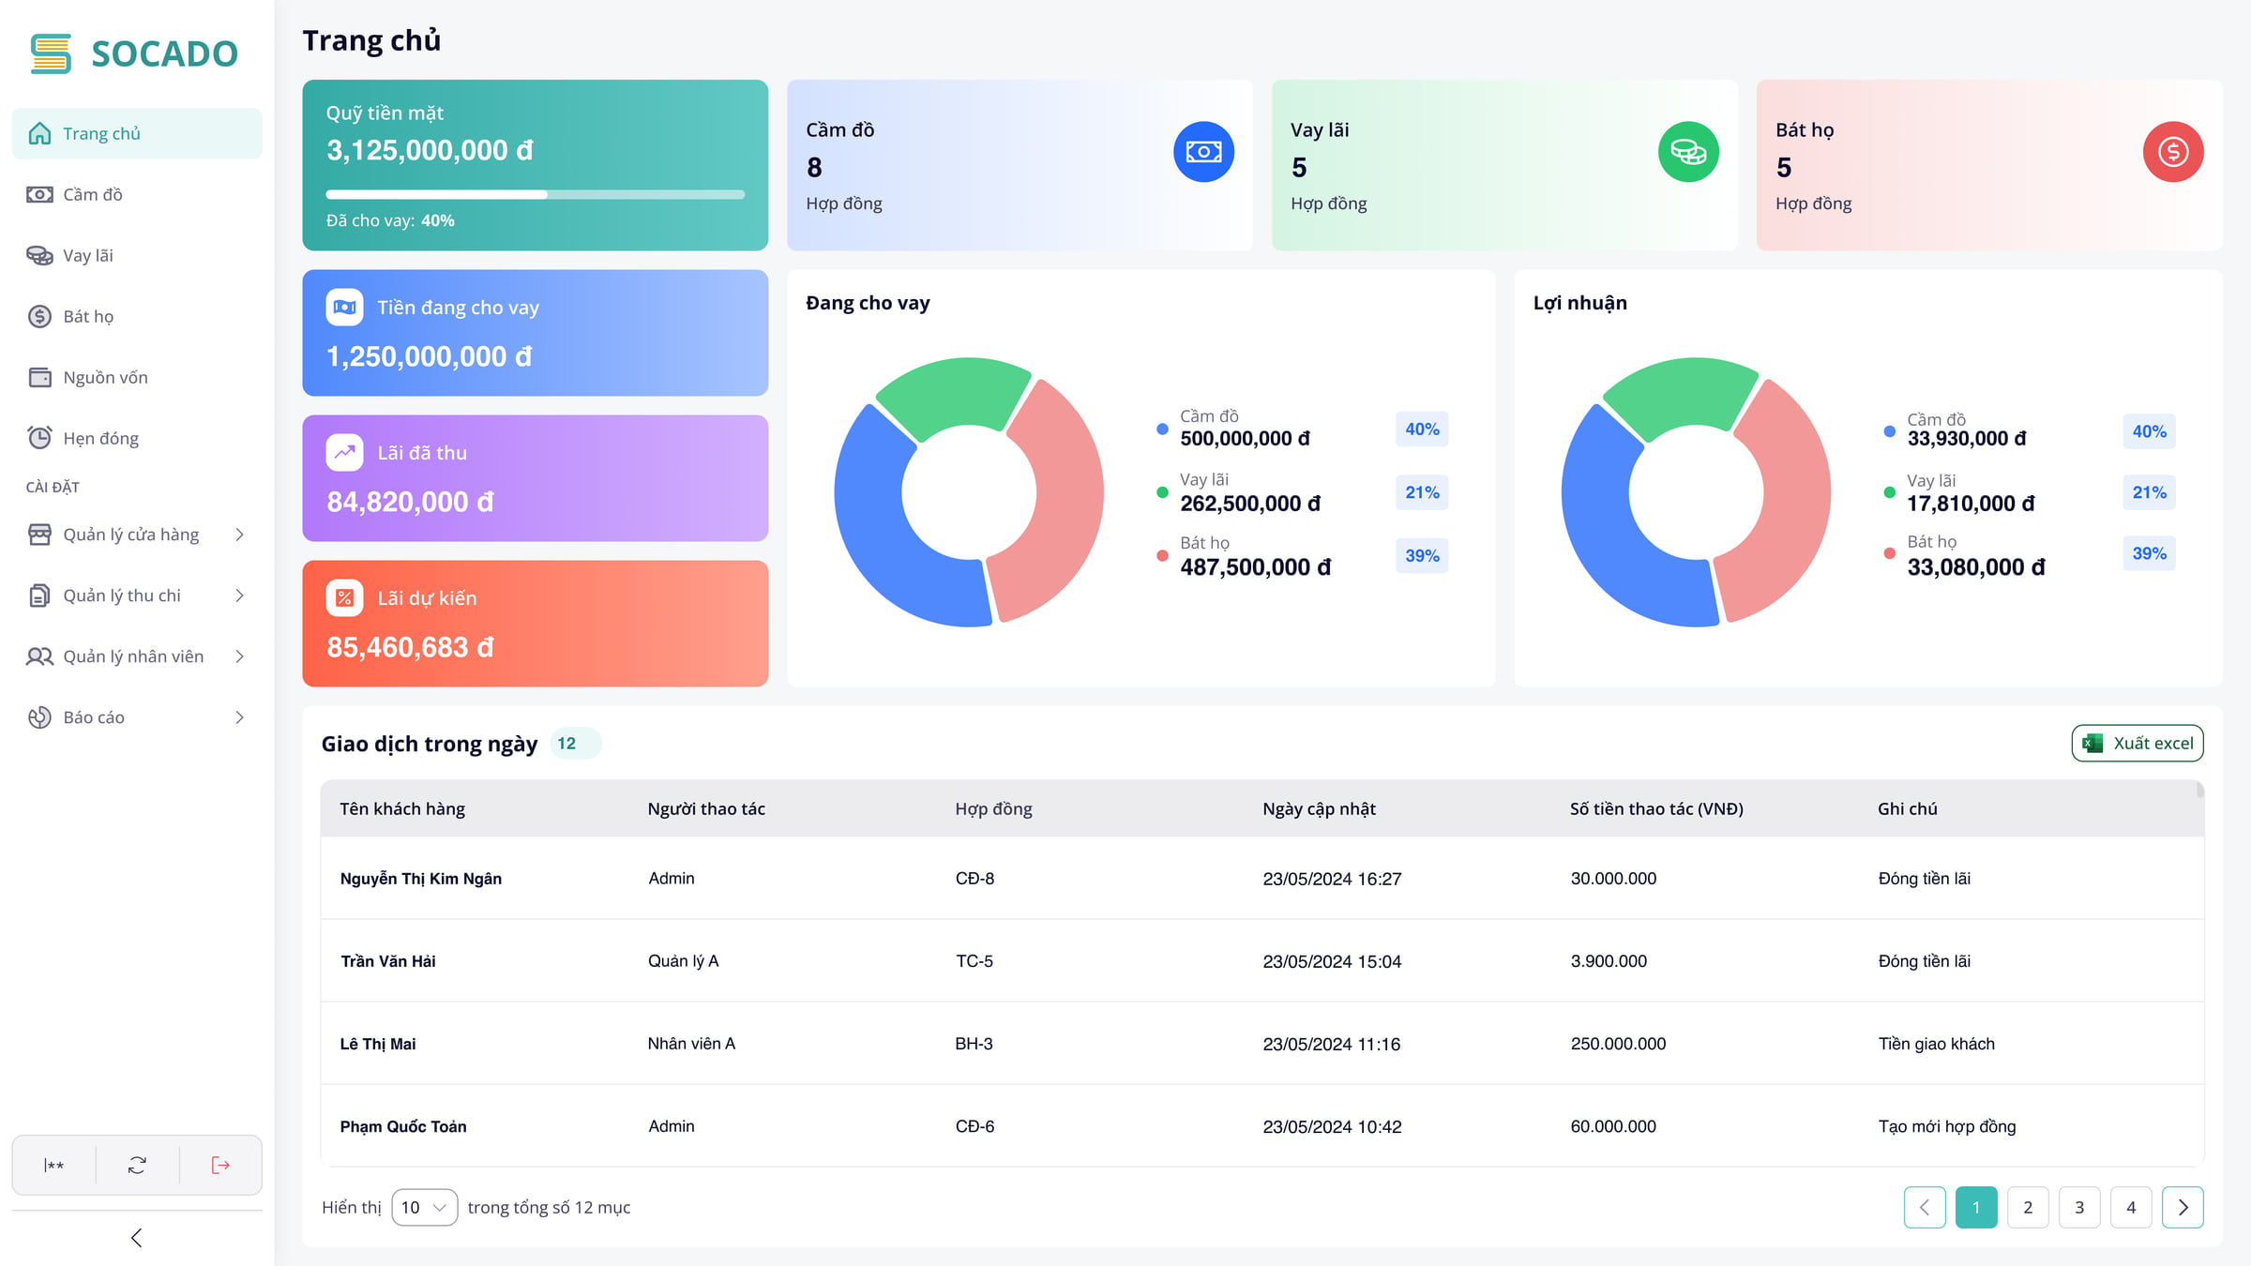The image size is (2251, 1266).
Task: Expand Quản lý cửa hàng chevron
Action: 240,535
